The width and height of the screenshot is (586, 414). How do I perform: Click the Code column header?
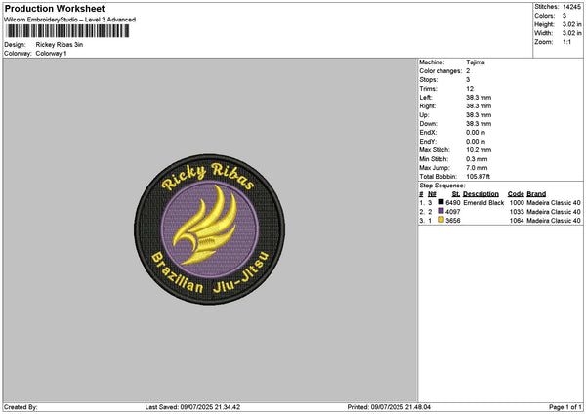click(x=516, y=194)
